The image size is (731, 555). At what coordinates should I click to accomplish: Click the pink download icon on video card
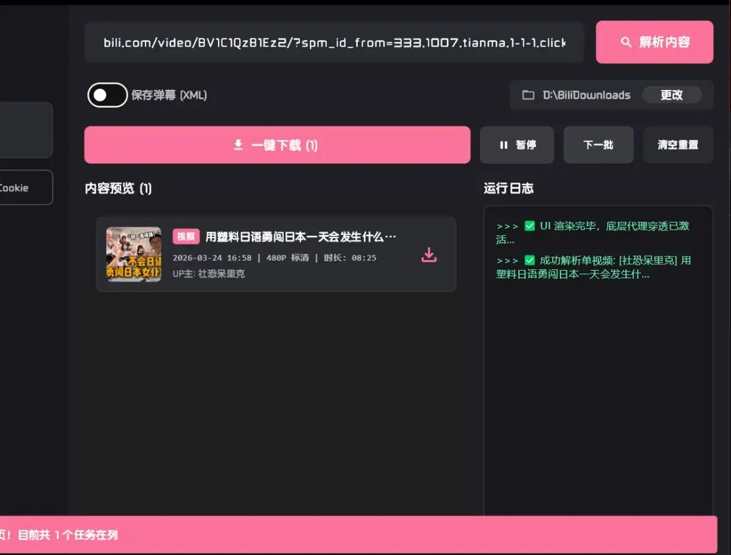click(429, 254)
